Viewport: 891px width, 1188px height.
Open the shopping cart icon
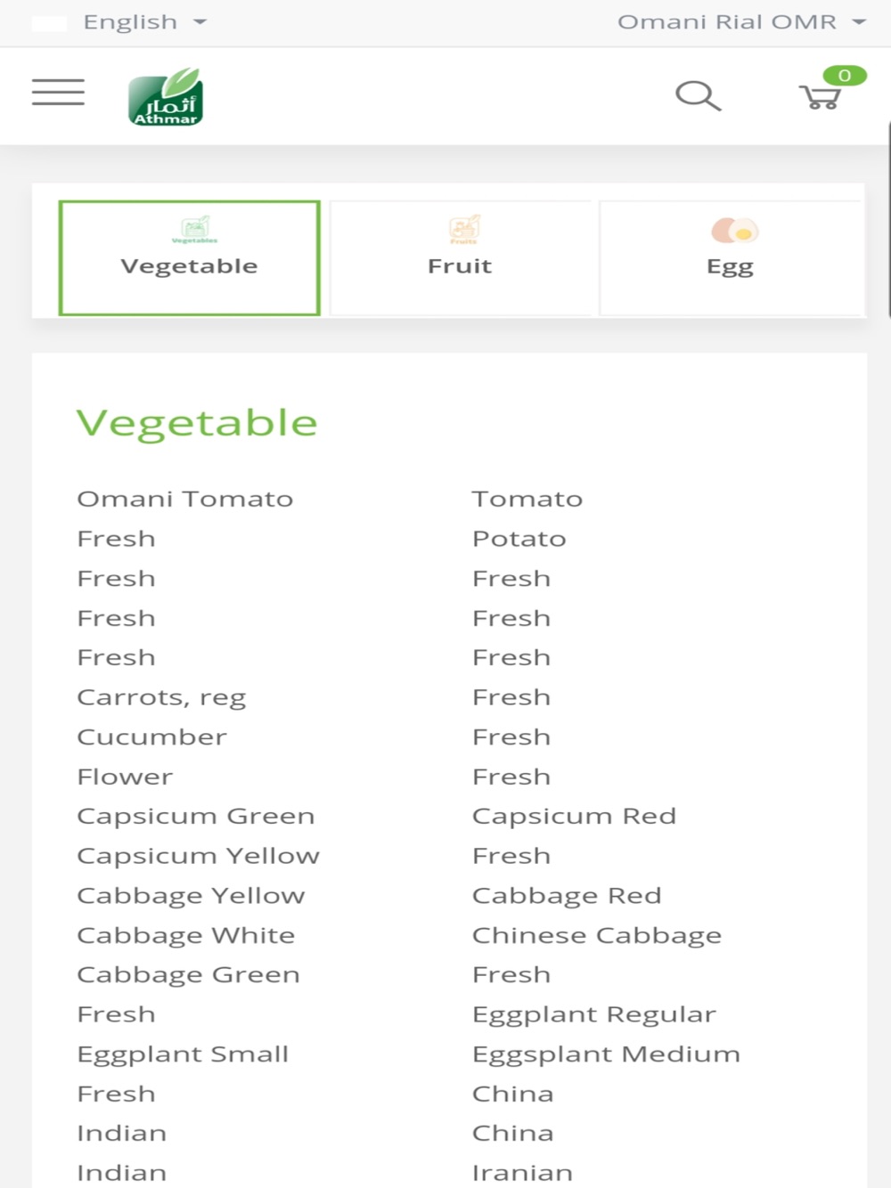tap(820, 97)
